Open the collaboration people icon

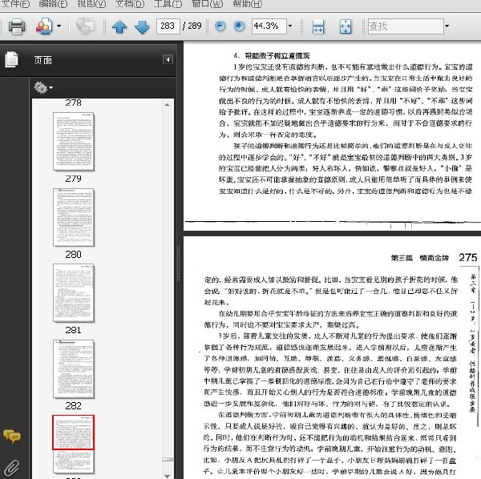click(44, 26)
